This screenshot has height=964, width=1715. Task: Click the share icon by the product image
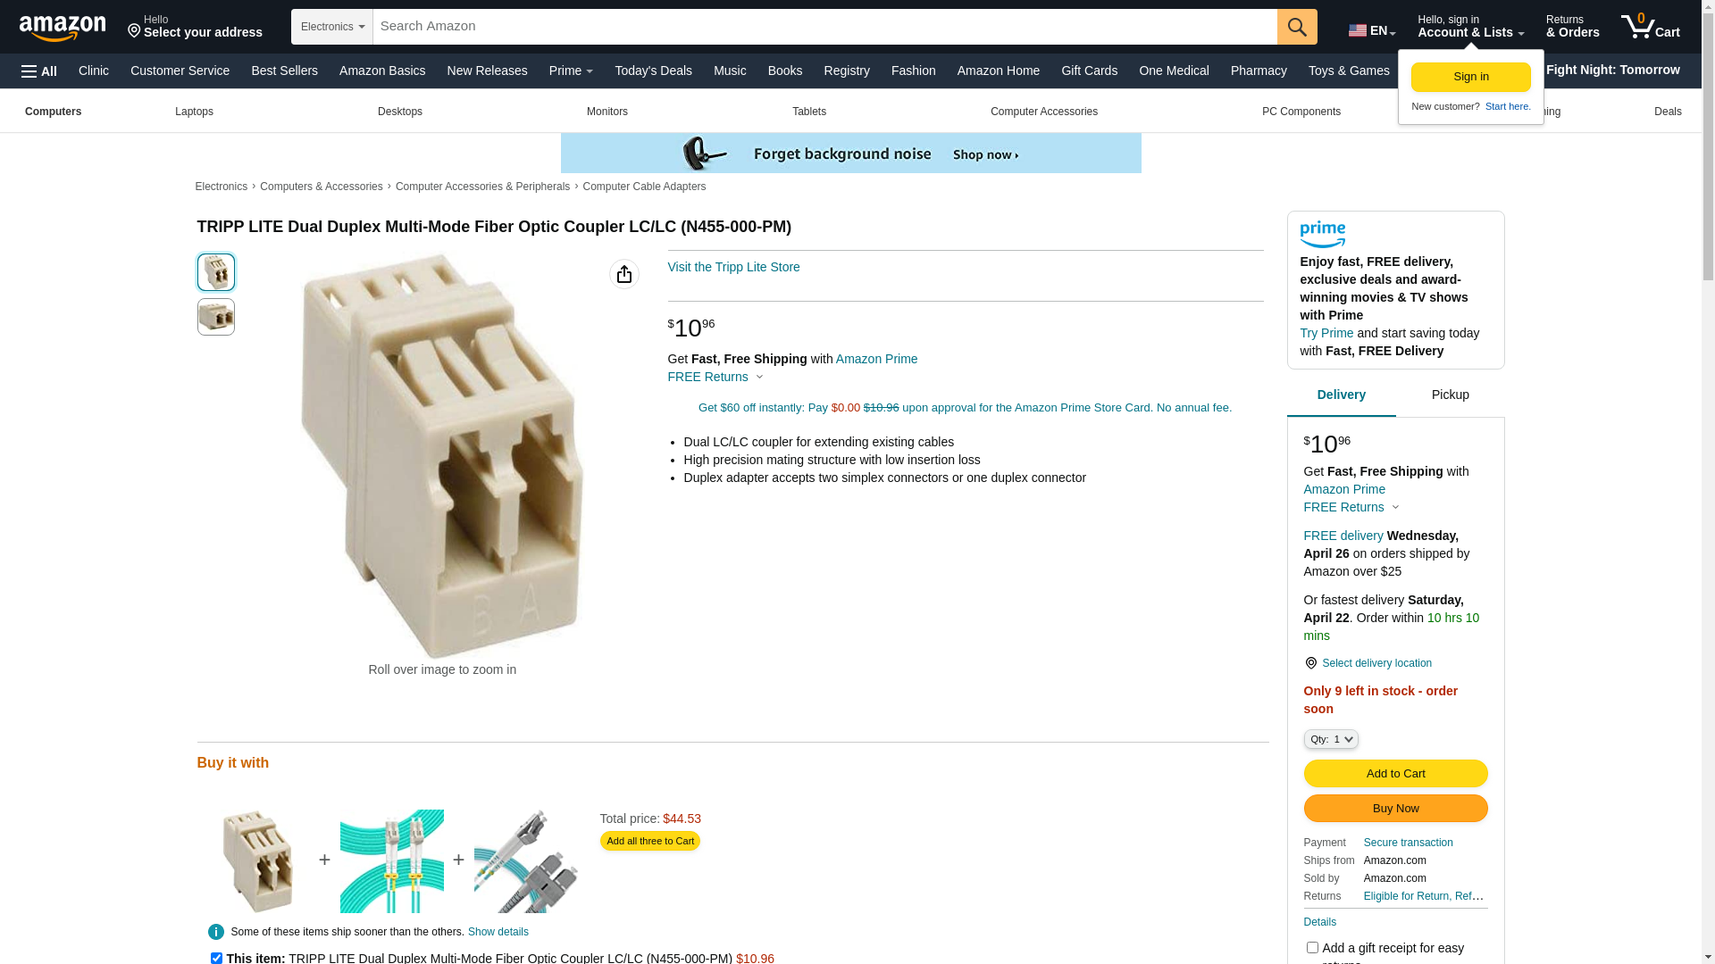point(624,274)
